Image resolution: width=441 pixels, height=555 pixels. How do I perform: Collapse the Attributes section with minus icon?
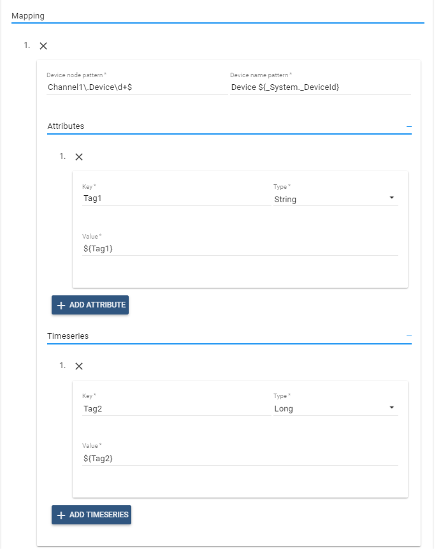(408, 125)
